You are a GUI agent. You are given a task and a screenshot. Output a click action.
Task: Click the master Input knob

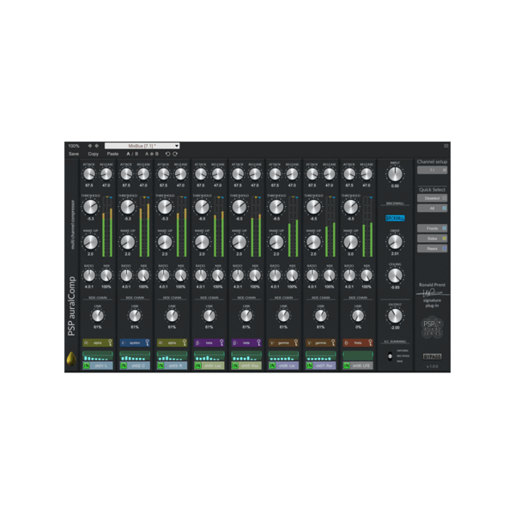coord(395,174)
